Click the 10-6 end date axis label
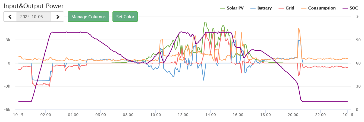The height and width of the screenshot is (122, 364). pyautogui.click(x=348, y=115)
